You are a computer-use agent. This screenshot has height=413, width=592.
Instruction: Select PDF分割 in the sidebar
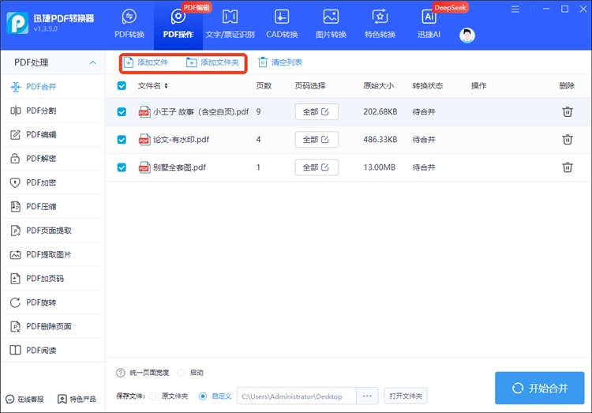click(x=52, y=111)
